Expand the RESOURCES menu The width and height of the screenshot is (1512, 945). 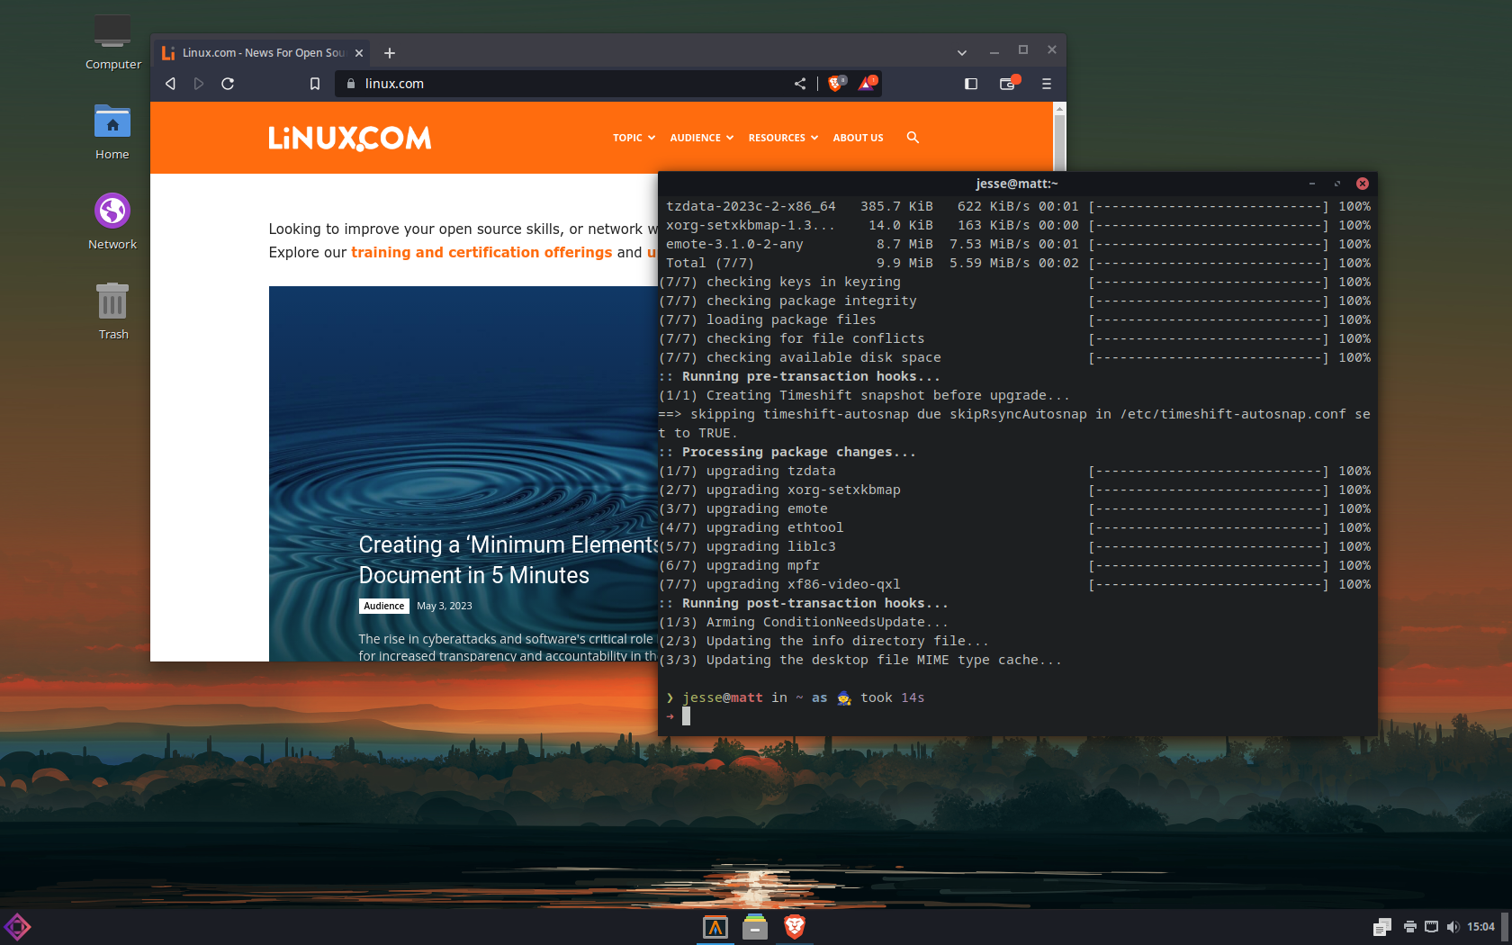(x=783, y=138)
